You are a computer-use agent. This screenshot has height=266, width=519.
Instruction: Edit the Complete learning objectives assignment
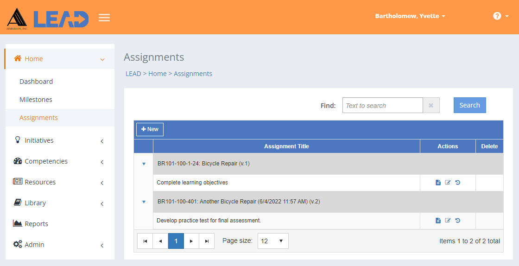coord(448,182)
